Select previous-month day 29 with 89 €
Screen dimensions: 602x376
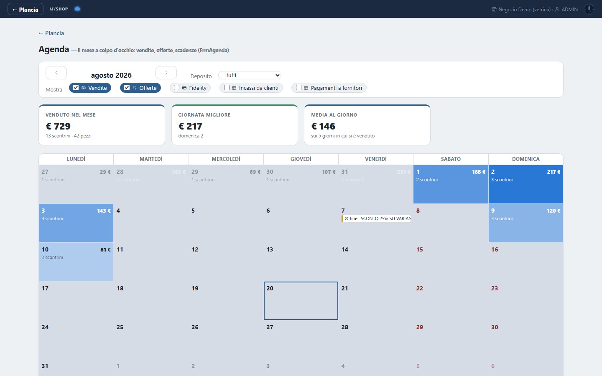pyautogui.click(x=226, y=184)
